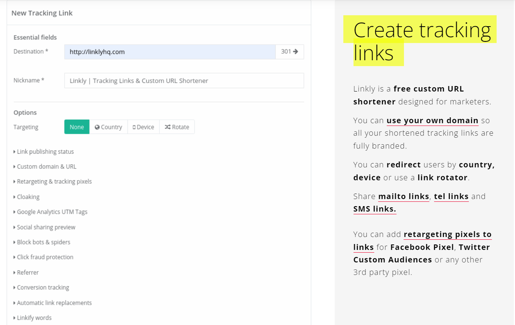Image resolution: width=515 pixels, height=325 pixels.
Task: Expand Block bots & spiders section
Action: [x=43, y=242]
